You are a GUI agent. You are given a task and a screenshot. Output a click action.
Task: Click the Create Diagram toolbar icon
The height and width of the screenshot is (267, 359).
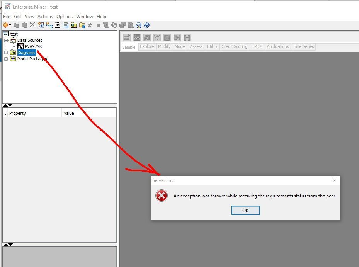coord(49,25)
